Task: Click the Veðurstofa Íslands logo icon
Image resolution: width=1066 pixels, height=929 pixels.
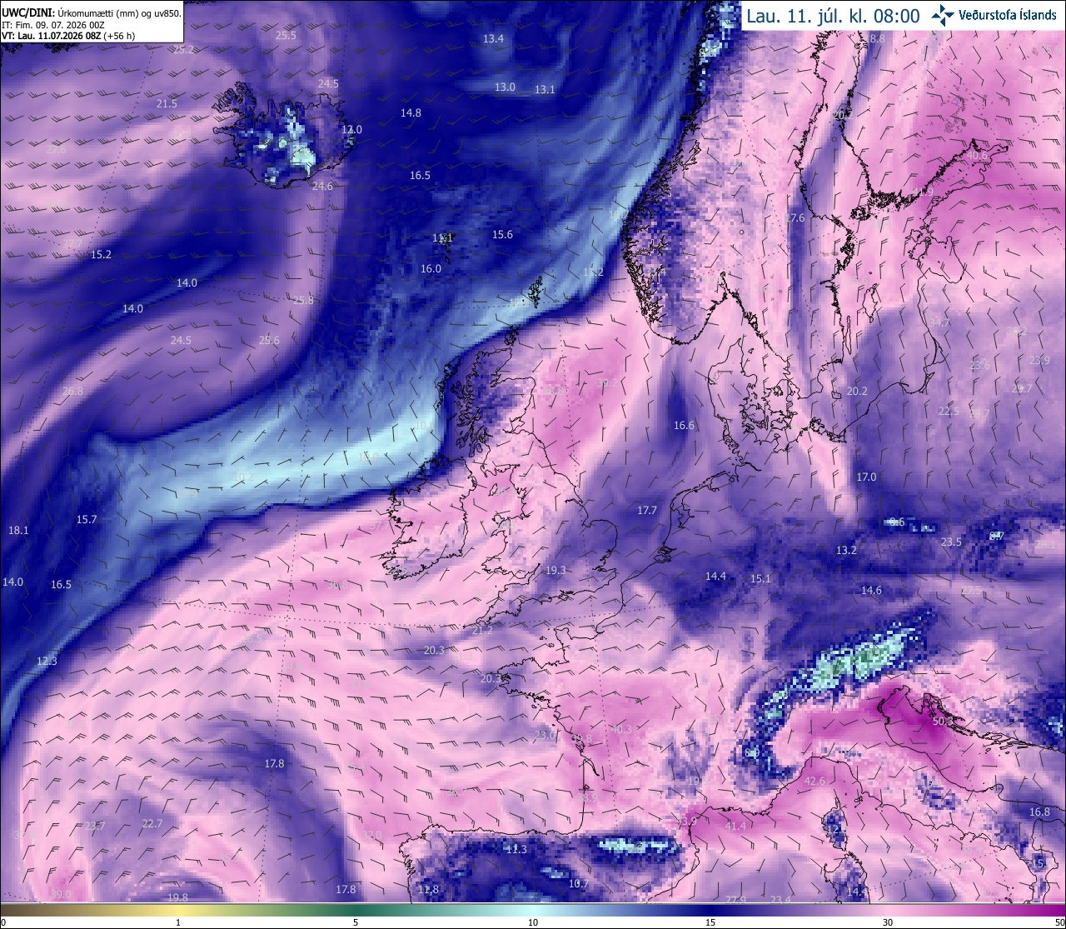Action: tap(944, 15)
